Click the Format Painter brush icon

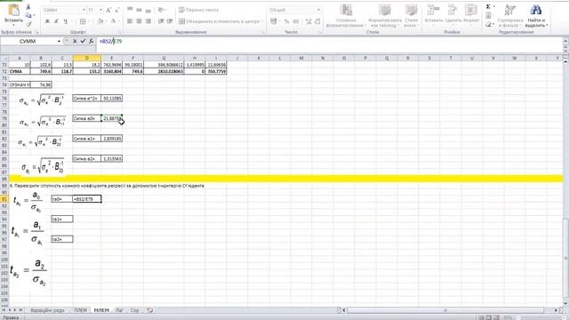[28, 24]
